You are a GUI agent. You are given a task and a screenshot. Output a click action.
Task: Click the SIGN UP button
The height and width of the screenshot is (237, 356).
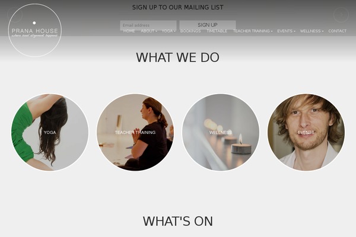(x=208, y=25)
